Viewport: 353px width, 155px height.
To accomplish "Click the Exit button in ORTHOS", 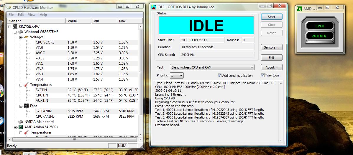I will pyautogui.click(x=272, y=58).
